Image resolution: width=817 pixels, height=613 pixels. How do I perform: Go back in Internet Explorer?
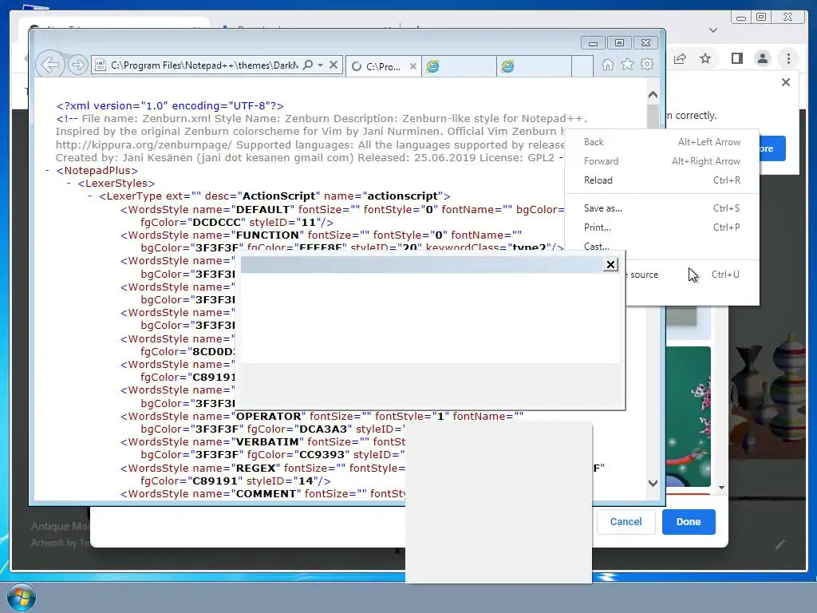coord(50,65)
